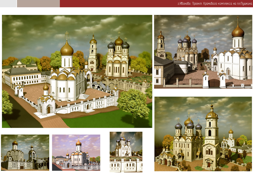The image size is (253, 190).
Task: Click the dark entrance gate in top-right rendering
Action: click(214, 83)
